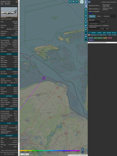Toggle sidebar width double-arrow button
This screenshot has height=156, width=117.
[89, 2]
